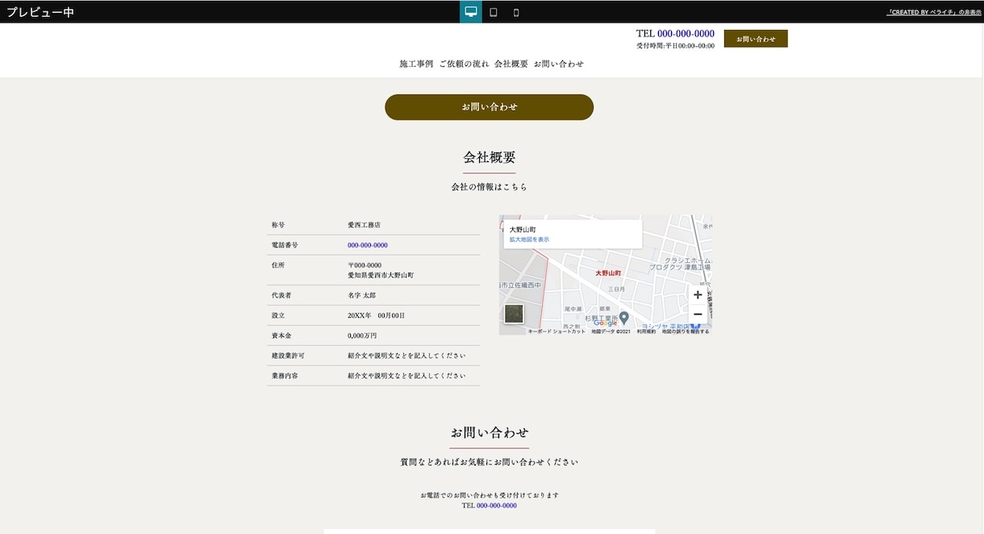Zoom out on the map
The height and width of the screenshot is (534, 984).
click(698, 315)
